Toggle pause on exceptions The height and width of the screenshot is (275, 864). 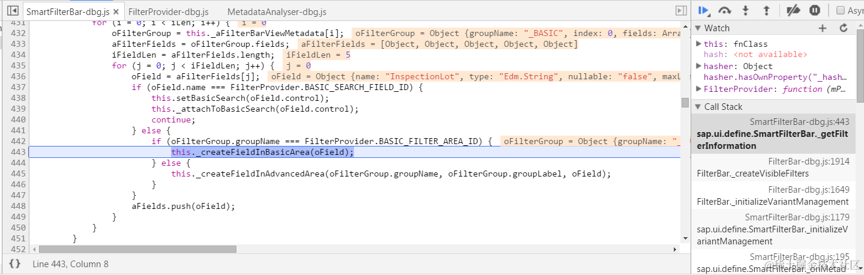click(x=814, y=10)
